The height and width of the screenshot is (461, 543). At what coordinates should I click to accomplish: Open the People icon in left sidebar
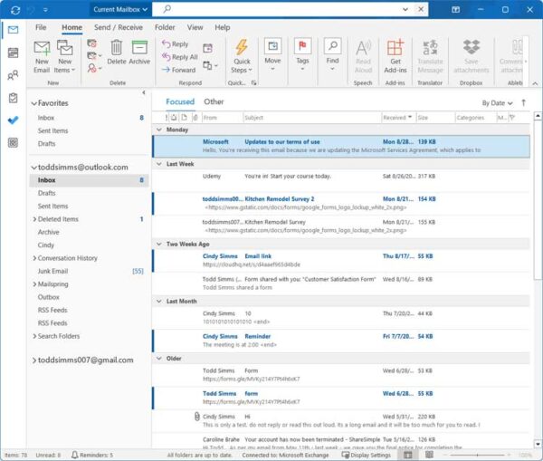(x=13, y=75)
